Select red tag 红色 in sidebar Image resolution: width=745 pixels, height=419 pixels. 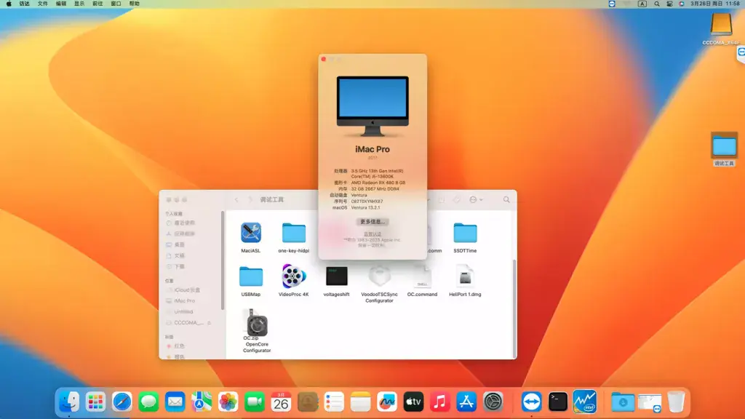(x=176, y=346)
